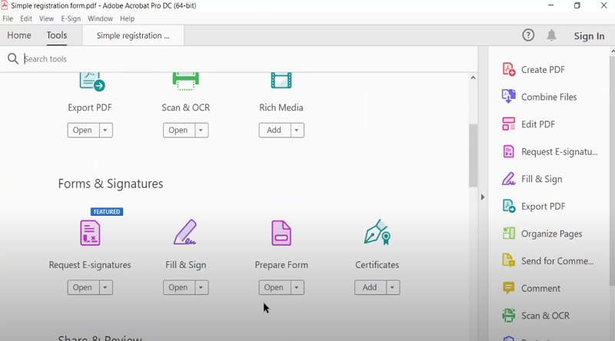This screenshot has height=341, width=615.
Task: Click Add button under Rich Media
Action: tap(274, 130)
